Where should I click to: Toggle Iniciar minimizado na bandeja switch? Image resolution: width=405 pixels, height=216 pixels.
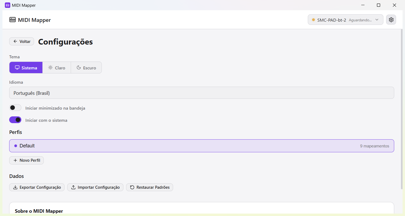point(15,108)
